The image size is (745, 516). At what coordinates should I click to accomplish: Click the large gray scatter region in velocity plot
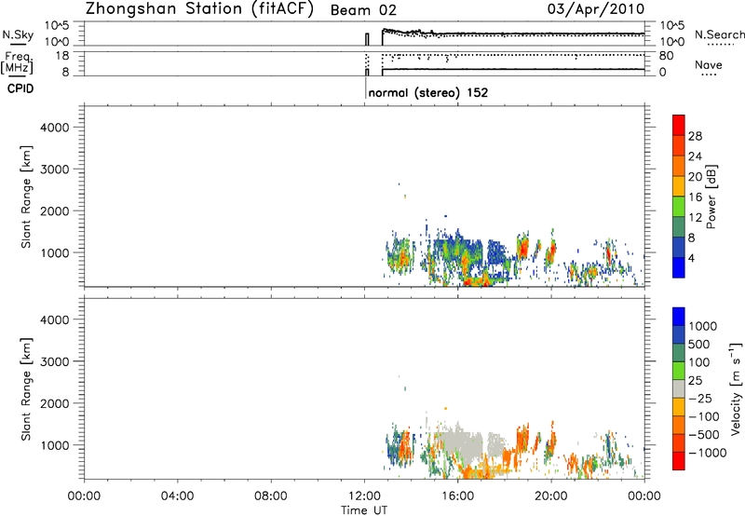(463, 446)
